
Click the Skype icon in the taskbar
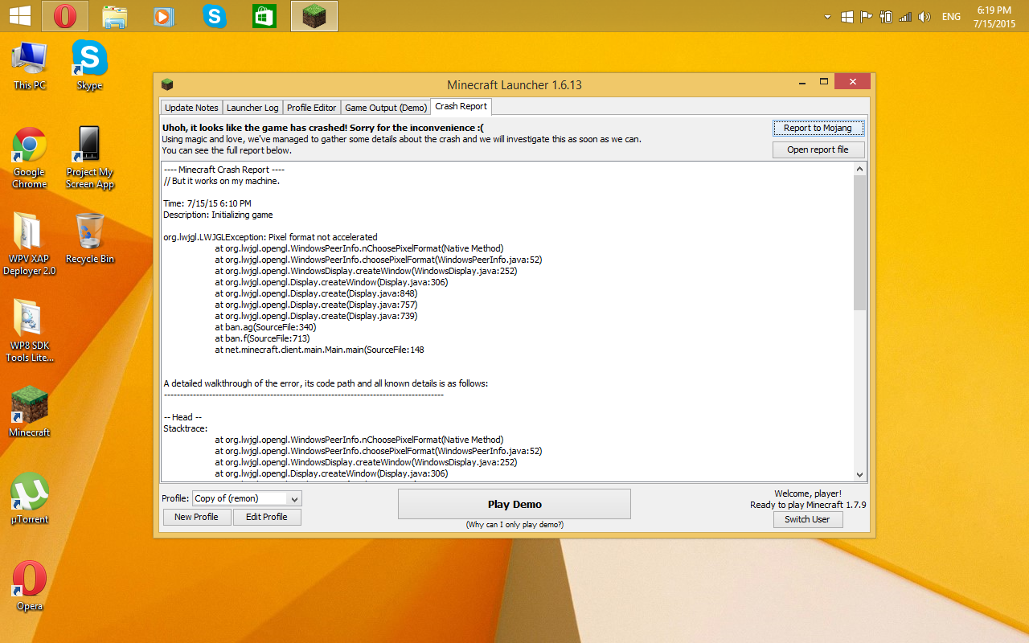pyautogui.click(x=215, y=16)
